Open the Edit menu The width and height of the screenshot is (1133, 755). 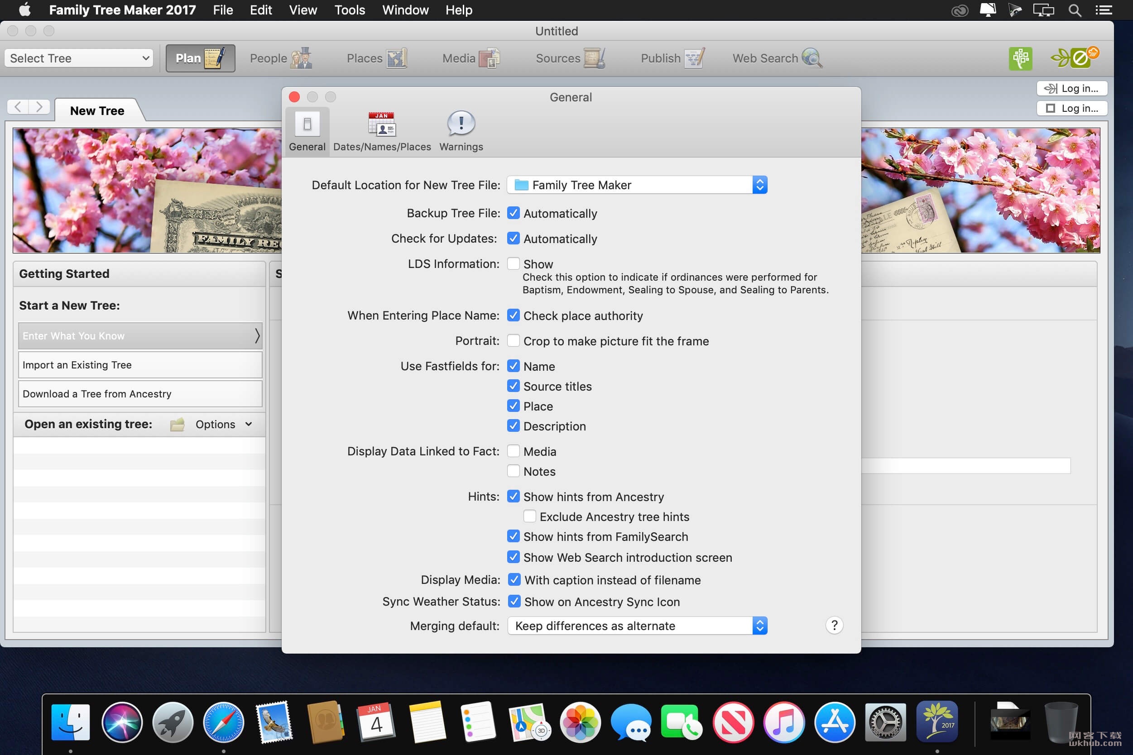click(261, 10)
